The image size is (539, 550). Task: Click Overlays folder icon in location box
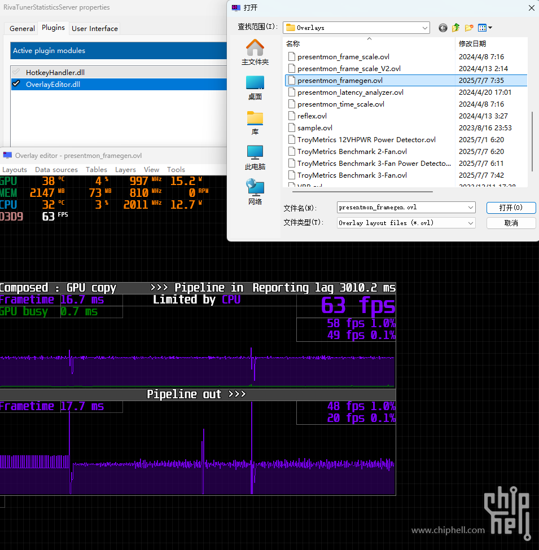click(291, 28)
